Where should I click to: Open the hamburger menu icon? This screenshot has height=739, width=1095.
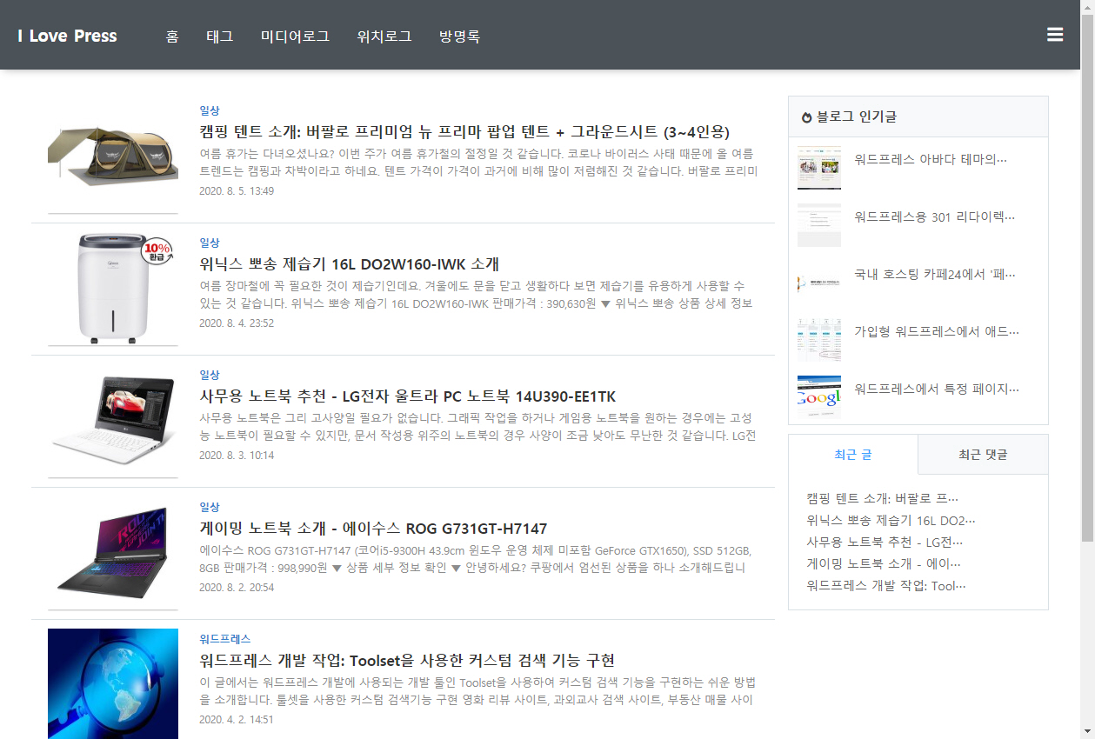pyautogui.click(x=1055, y=35)
